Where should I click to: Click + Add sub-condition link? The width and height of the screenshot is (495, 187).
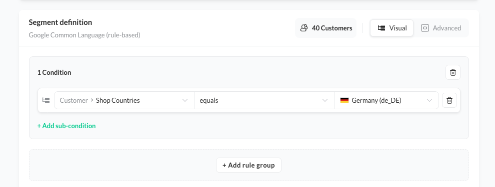[66, 126]
